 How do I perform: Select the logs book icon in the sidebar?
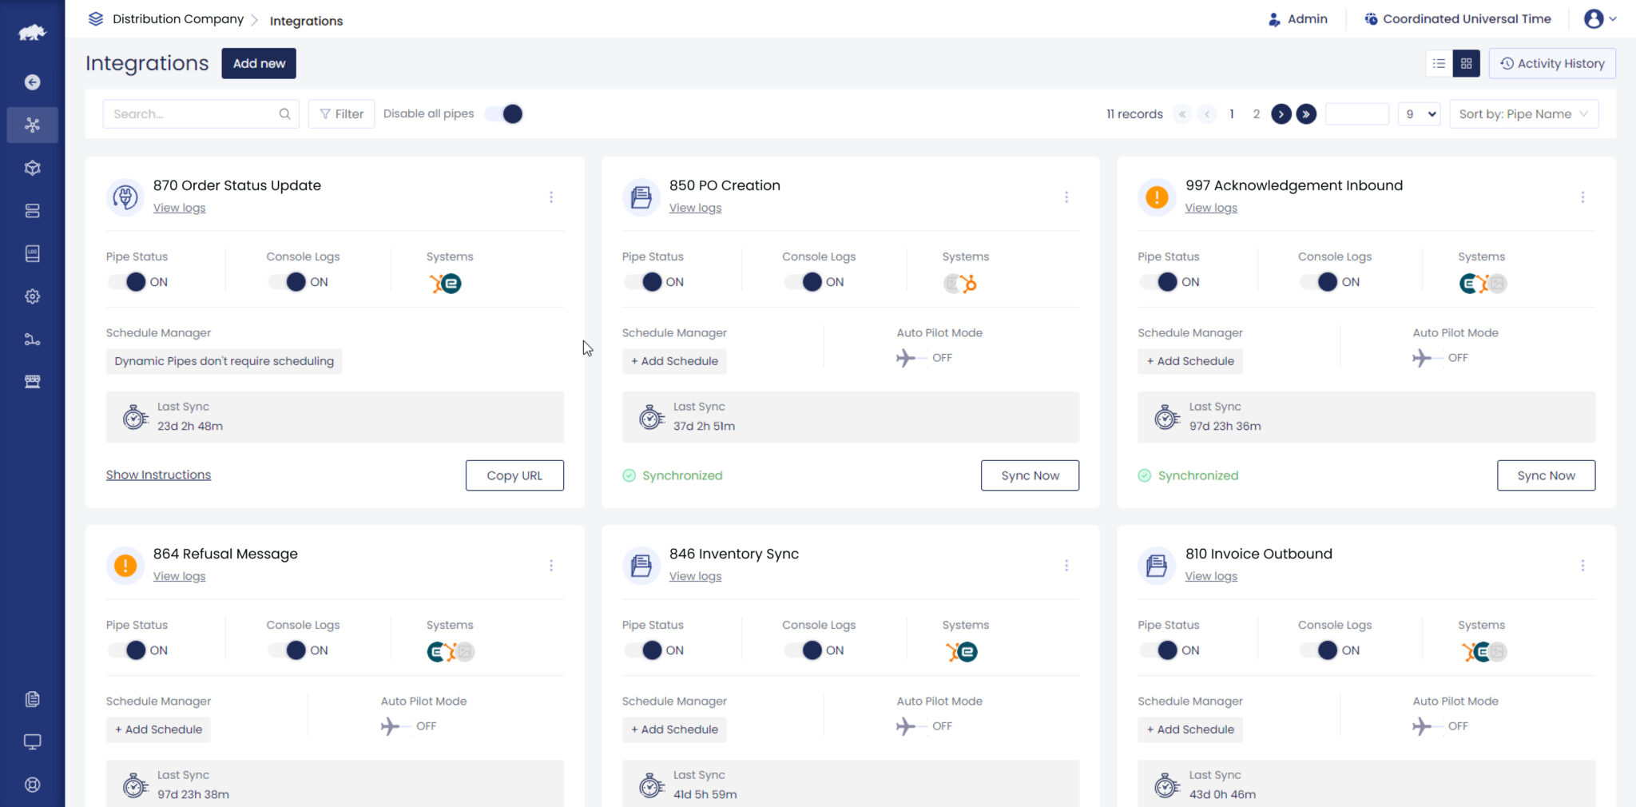point(33,253)
